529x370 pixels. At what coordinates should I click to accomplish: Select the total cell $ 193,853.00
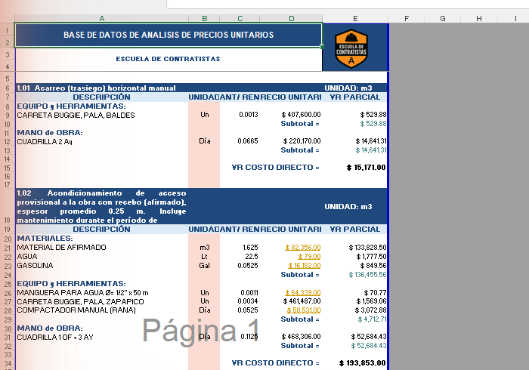355,363
